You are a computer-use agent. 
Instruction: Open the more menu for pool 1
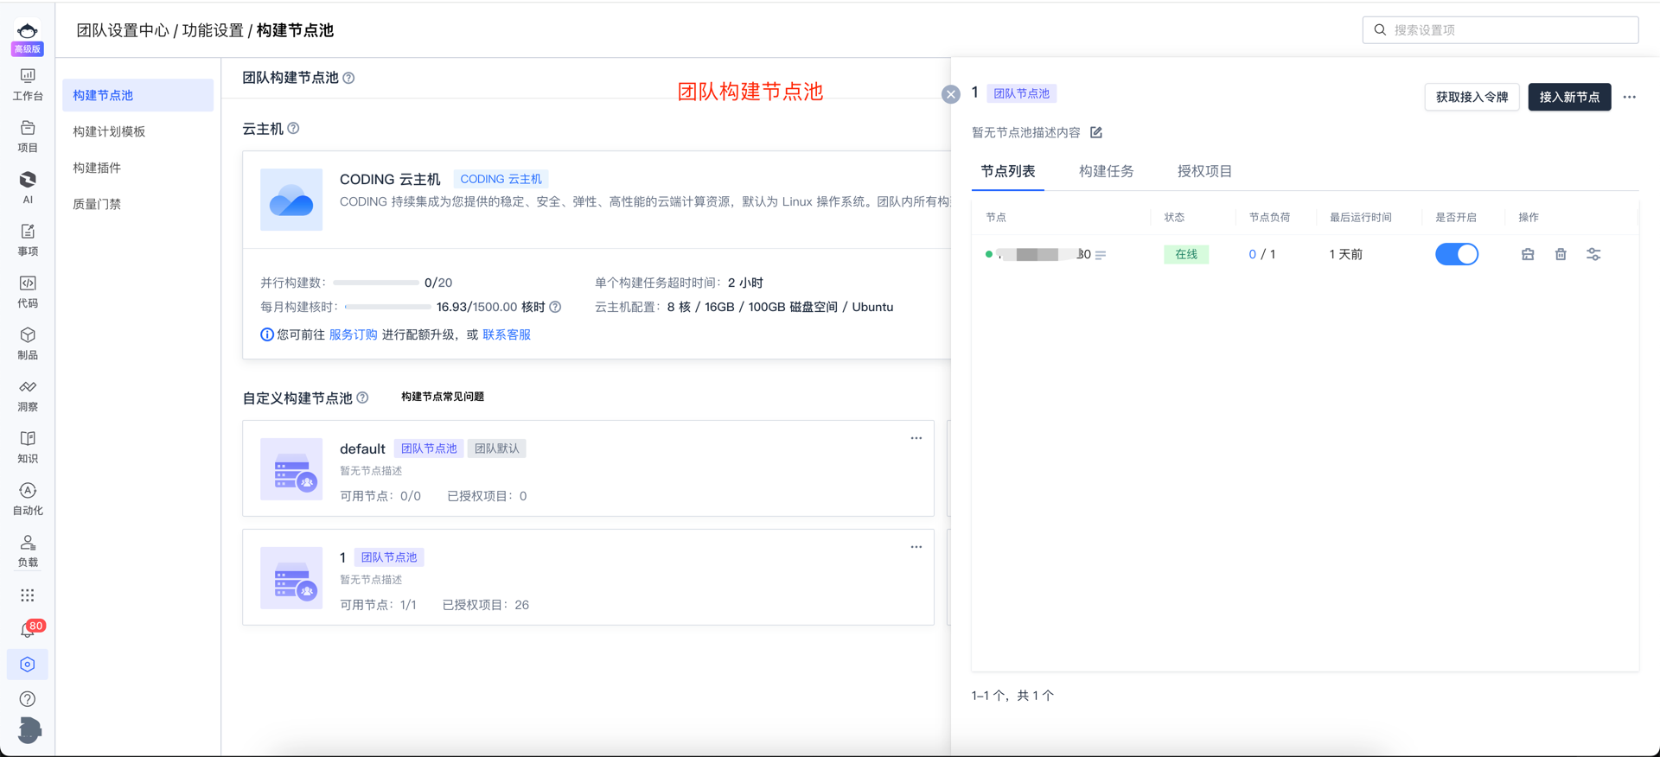[916, 547]
